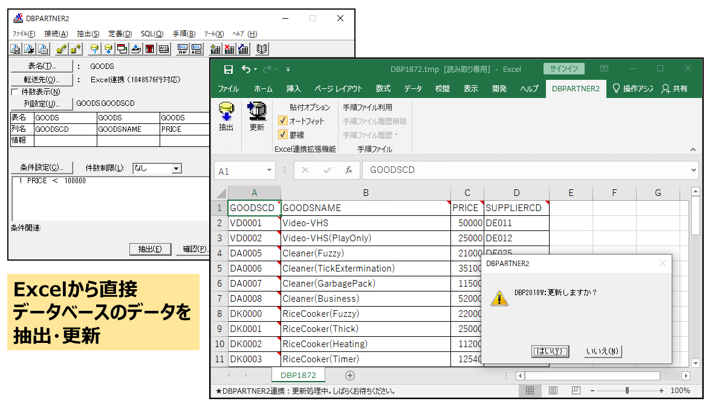Toggle the 件数表示(N) checkbox
The height and width of the screenshot is (407, 711).
point(15,92)
